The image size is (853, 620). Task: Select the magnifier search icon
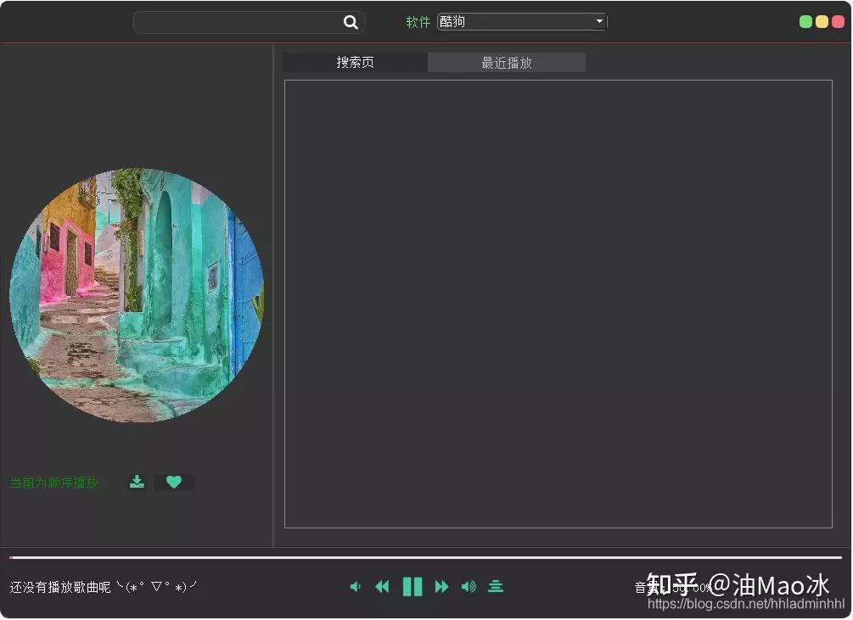tap(351, 21)
